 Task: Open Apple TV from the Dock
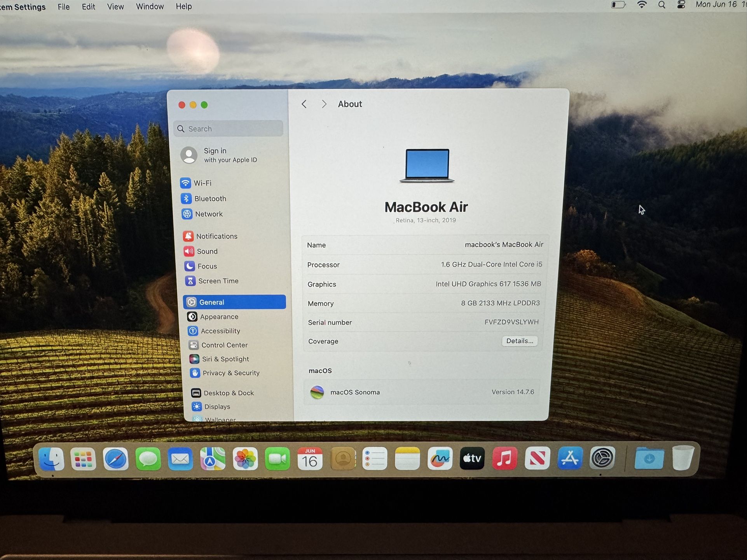(x=472, y=459)
